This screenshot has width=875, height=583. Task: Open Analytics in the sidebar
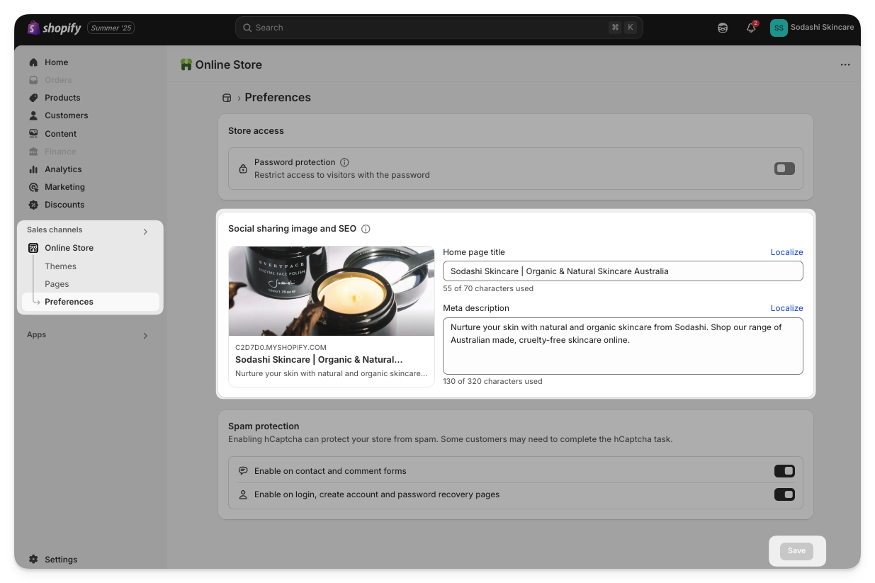63,169
